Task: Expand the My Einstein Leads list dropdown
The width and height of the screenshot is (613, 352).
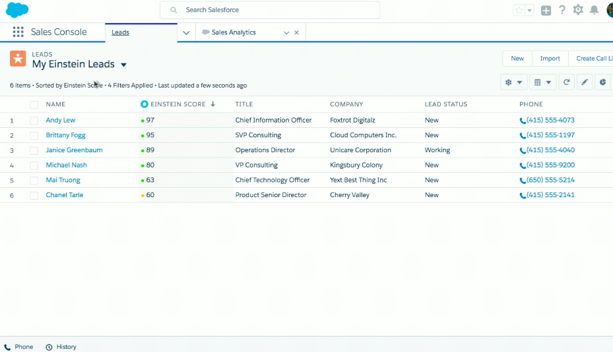Action: click(x=123, y=65)
